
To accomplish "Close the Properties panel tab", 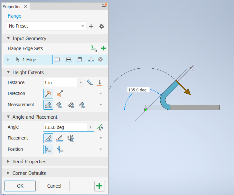I will point(26,6).
